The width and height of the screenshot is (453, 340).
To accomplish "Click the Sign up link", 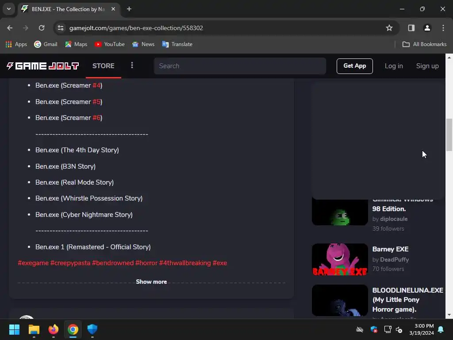I will click(x=427, y=66).
